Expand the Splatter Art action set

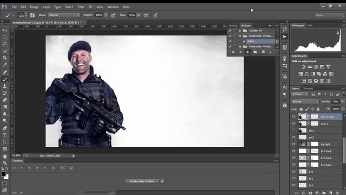click(240, 31)
